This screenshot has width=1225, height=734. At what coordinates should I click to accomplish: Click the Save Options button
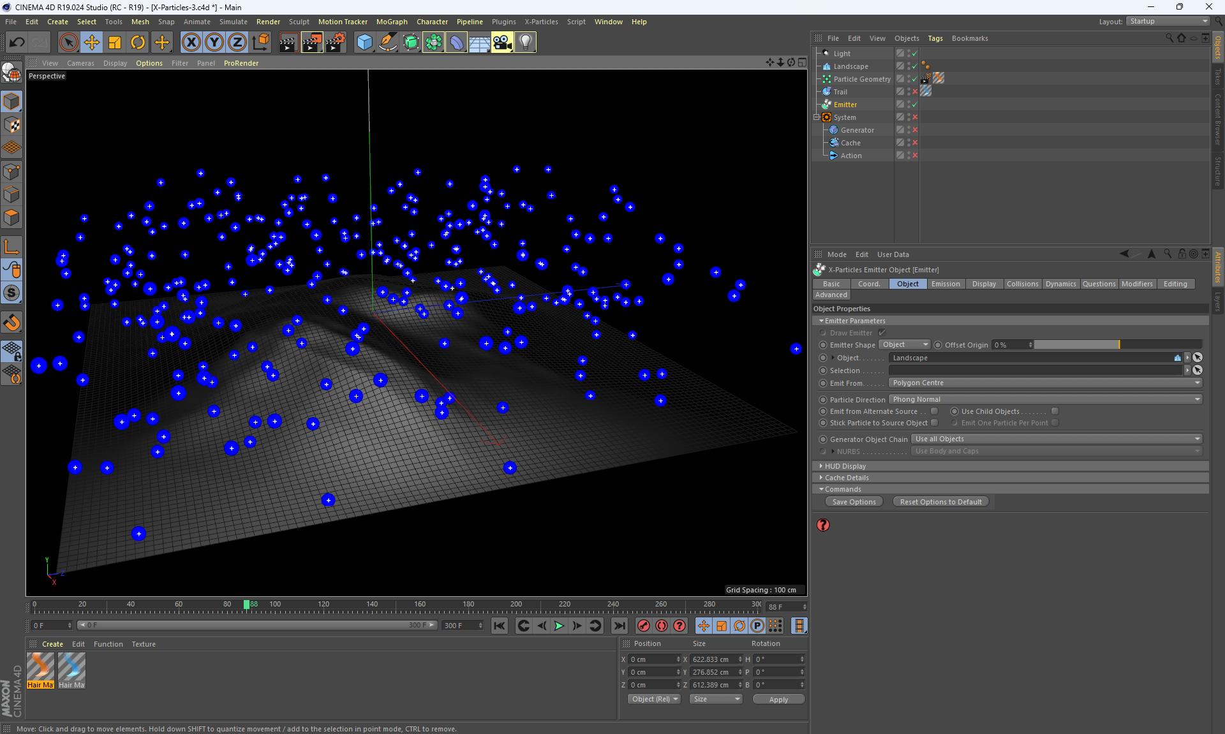pos(854,502)
